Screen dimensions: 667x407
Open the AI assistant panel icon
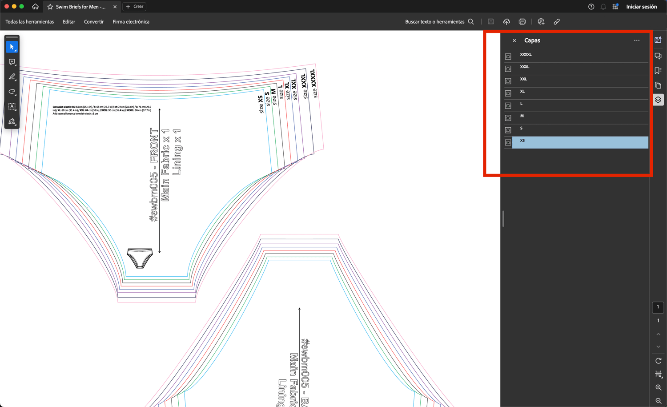click(658, 40)
